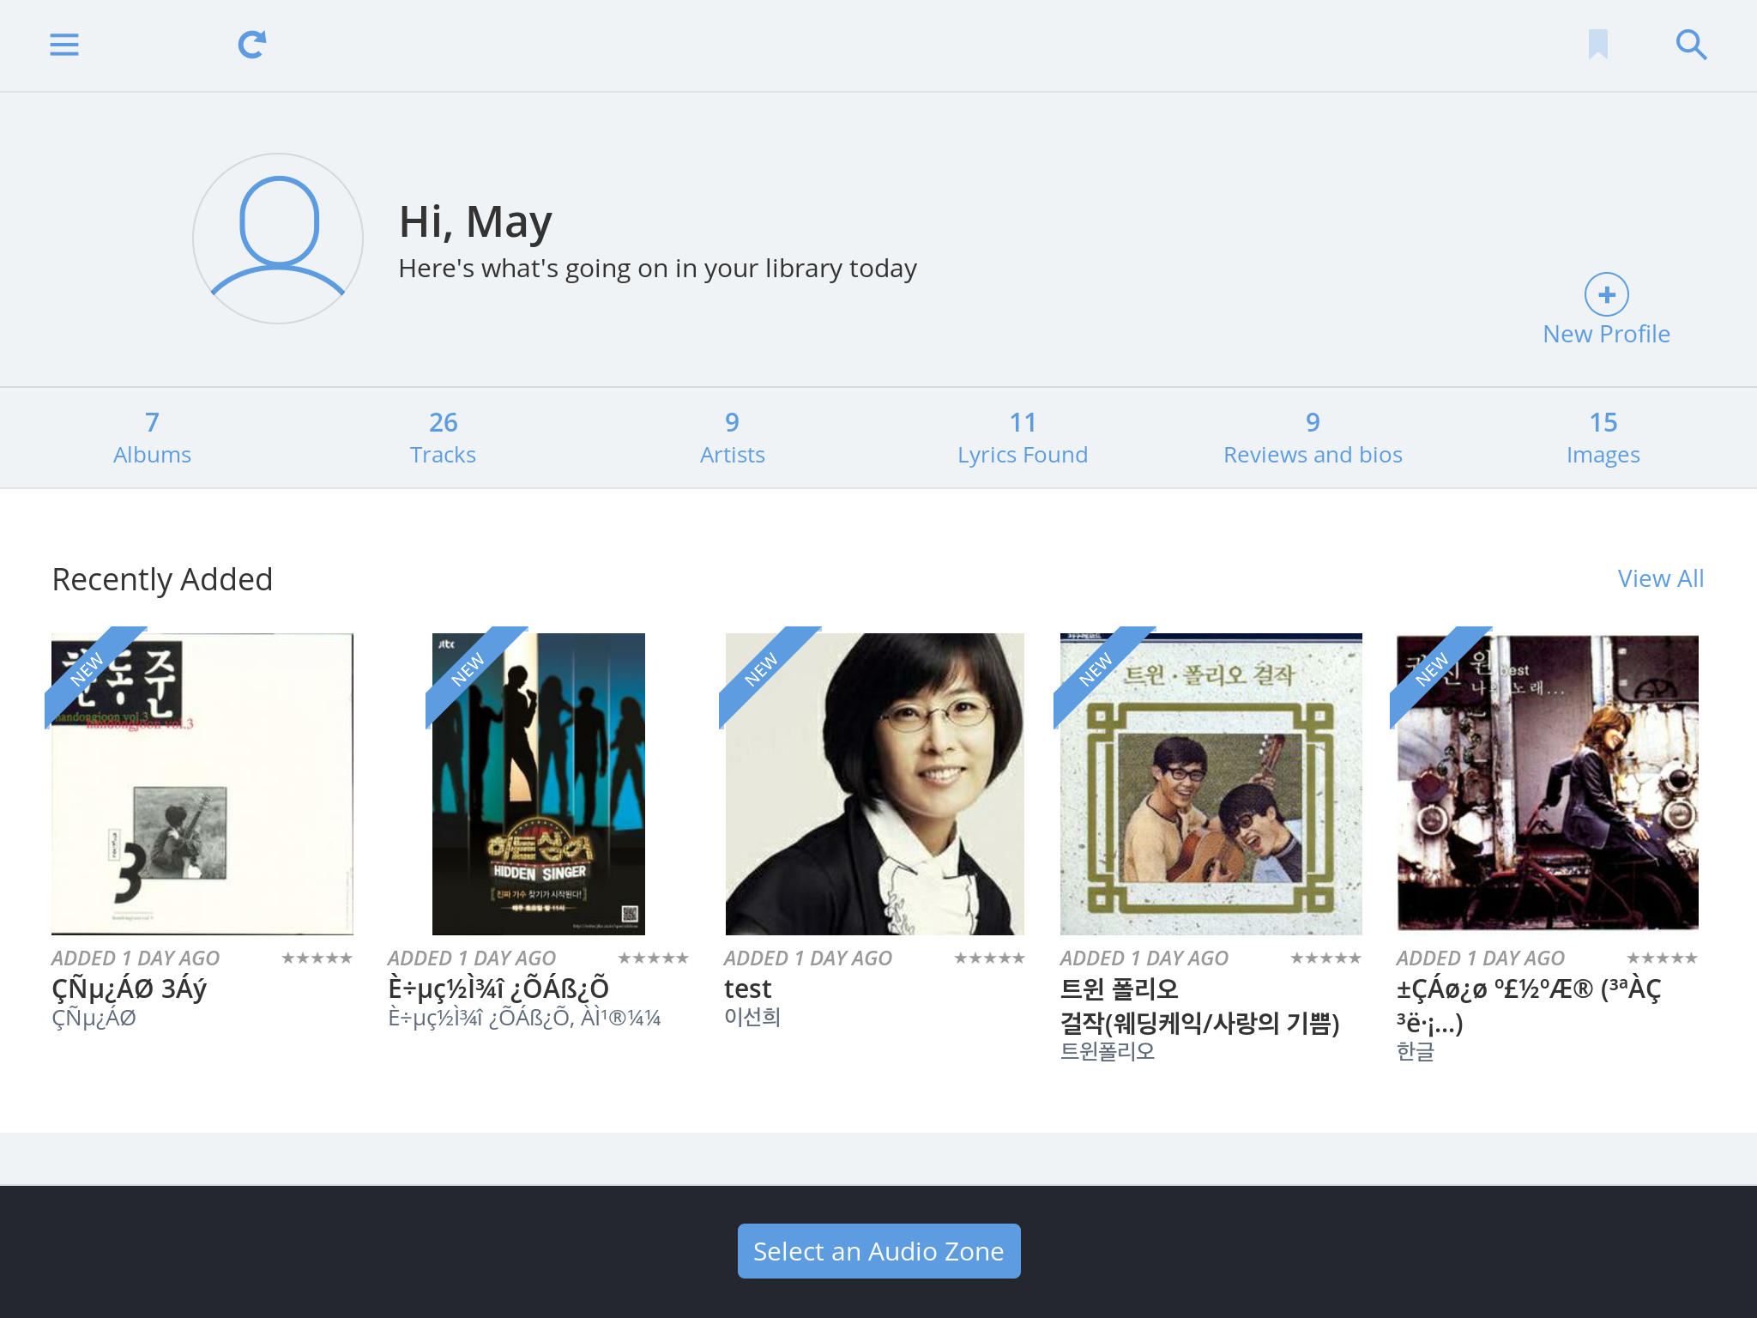Open the 7 Albums stat
The width and height of the screenshot is (1757, 1318).
152,438
